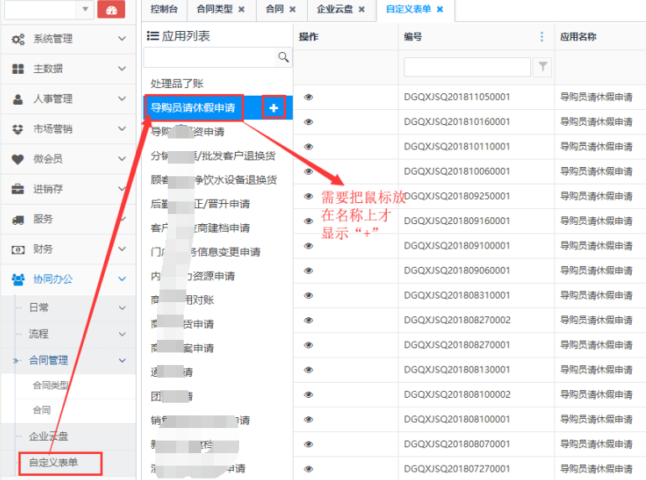
Task: Open 自定义表单 in the sidebar
Action: [54, 462]
